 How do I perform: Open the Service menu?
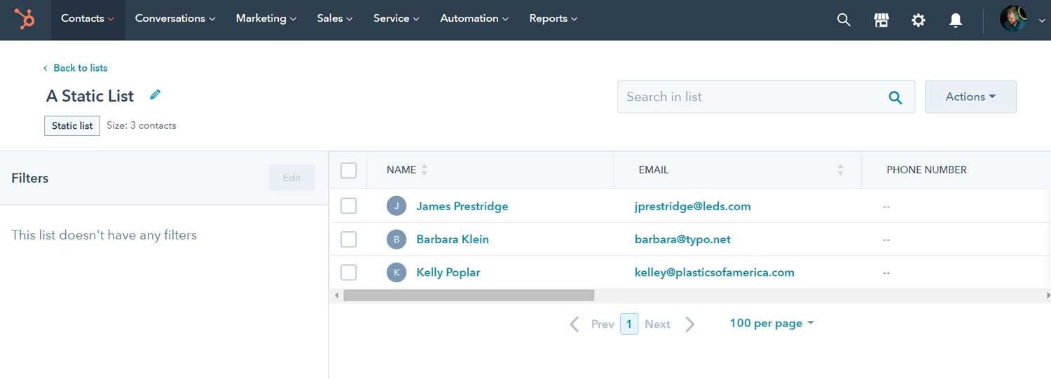pyautogui.click(x=397, y=19)
